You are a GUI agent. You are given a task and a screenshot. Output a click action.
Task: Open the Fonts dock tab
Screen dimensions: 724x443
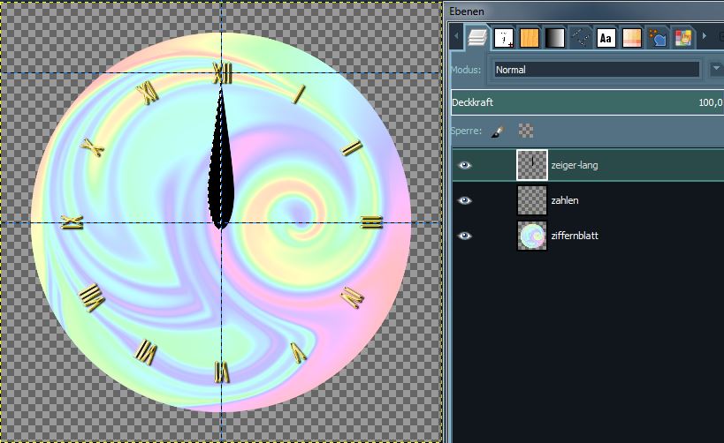606,38
